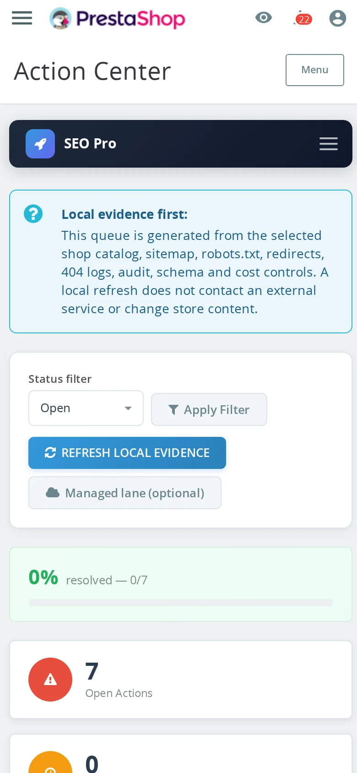Open notifications bell showing 22
This screenshot has height=773, width=357.
303,18
